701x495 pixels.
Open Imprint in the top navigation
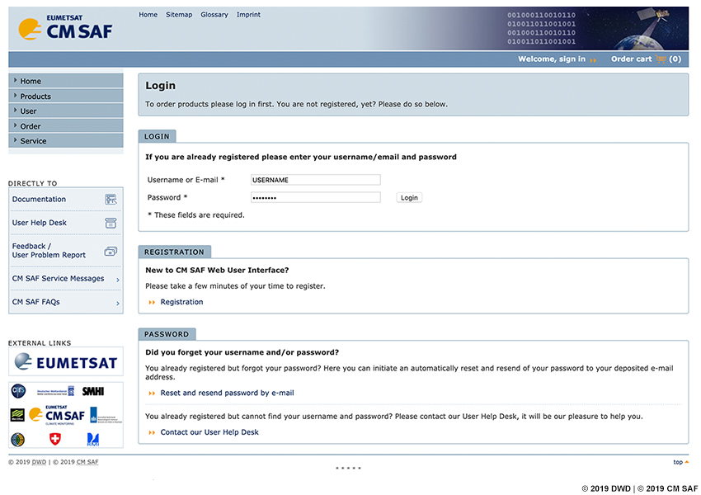click(x=248, y=15)
